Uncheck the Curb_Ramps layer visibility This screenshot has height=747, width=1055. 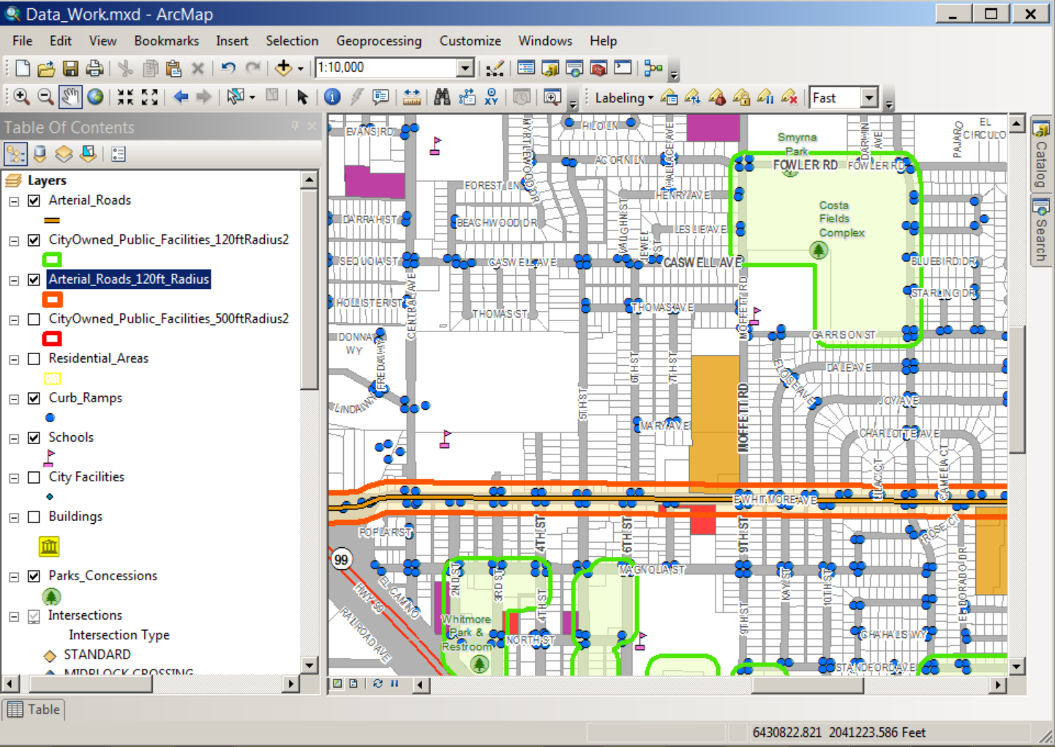click(x=34, y=398)
